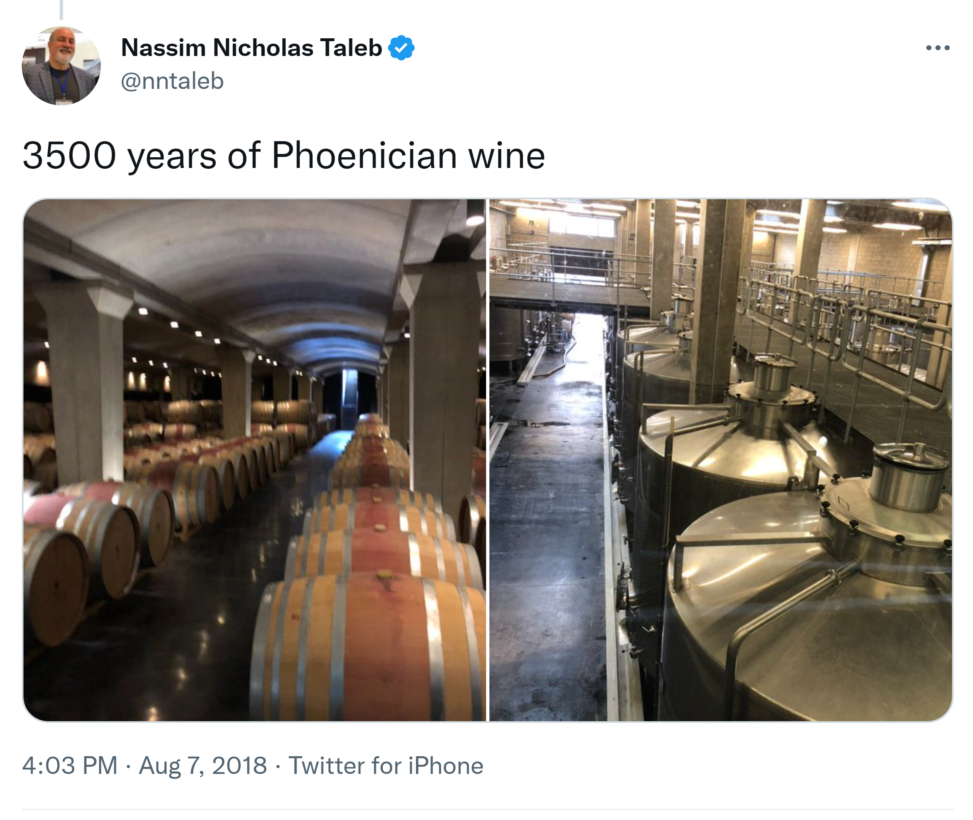
Task: Click the blue verified badge
Action: (401, 48)
